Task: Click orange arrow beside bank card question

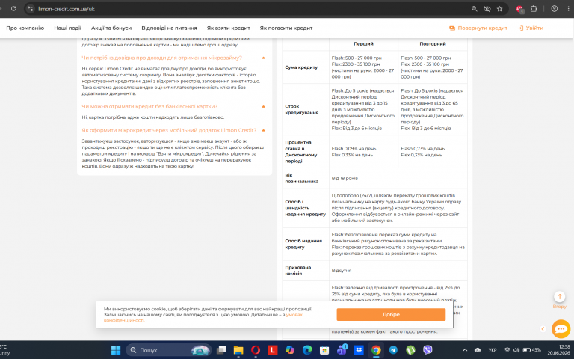Action: click(264, 107)
